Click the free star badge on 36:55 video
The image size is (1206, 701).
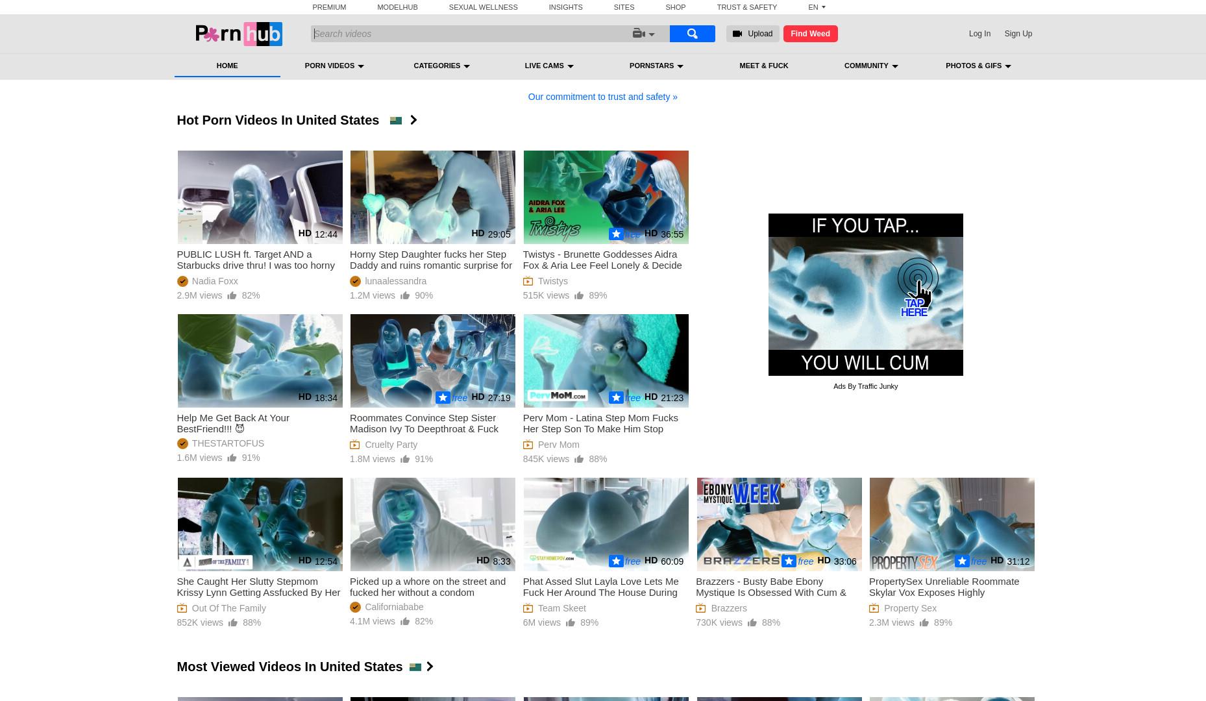click(x=616, y=234)
